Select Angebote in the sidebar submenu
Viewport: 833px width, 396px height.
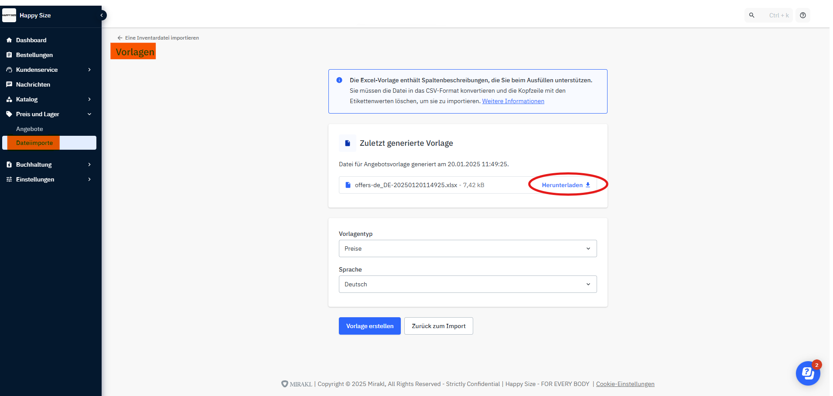pos(30,129)
